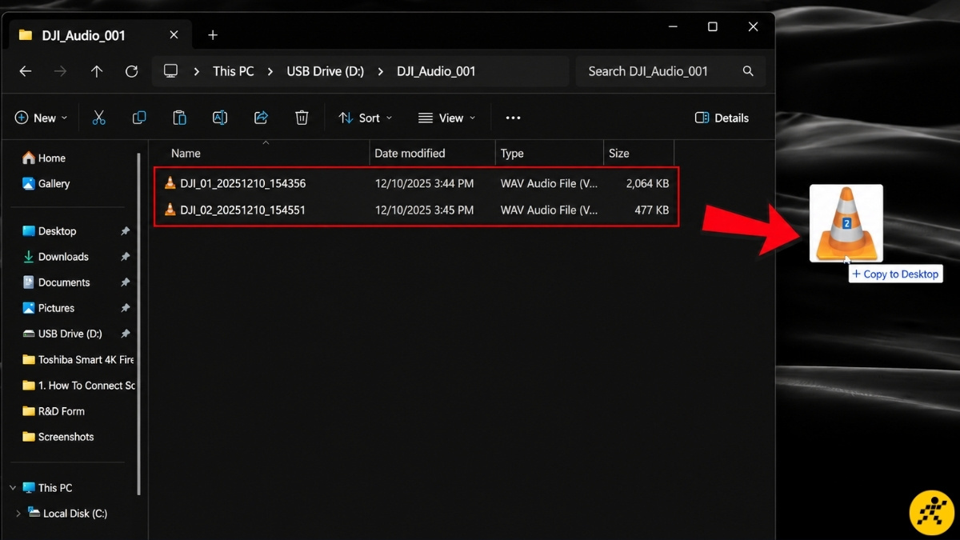Expand the Local Disk (C:) tree node
This screenshot has height=540, width=960.
click(18, 514)
